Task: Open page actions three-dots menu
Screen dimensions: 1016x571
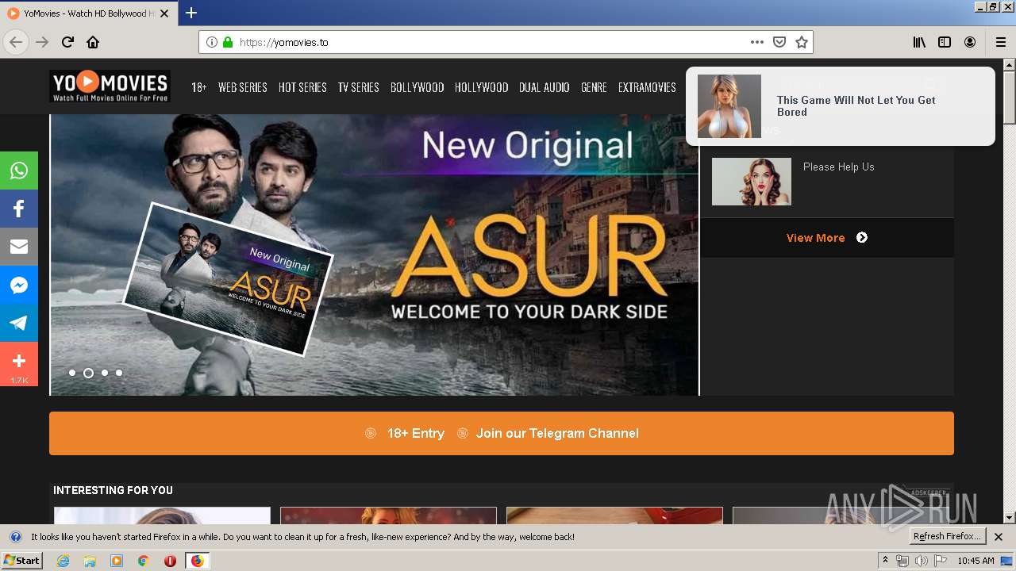Action: tap(757, 42)
